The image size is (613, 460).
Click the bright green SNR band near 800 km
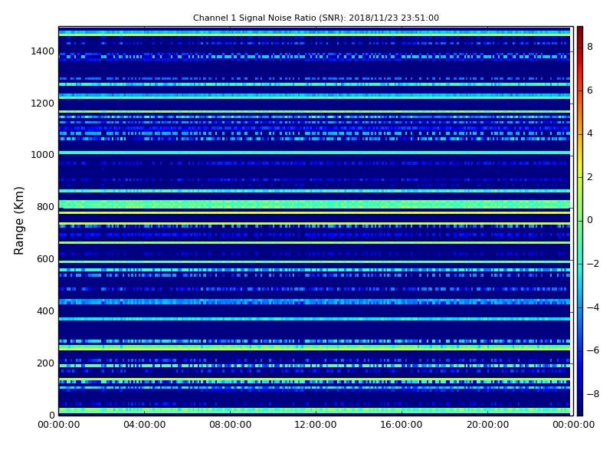pos(314,204)
